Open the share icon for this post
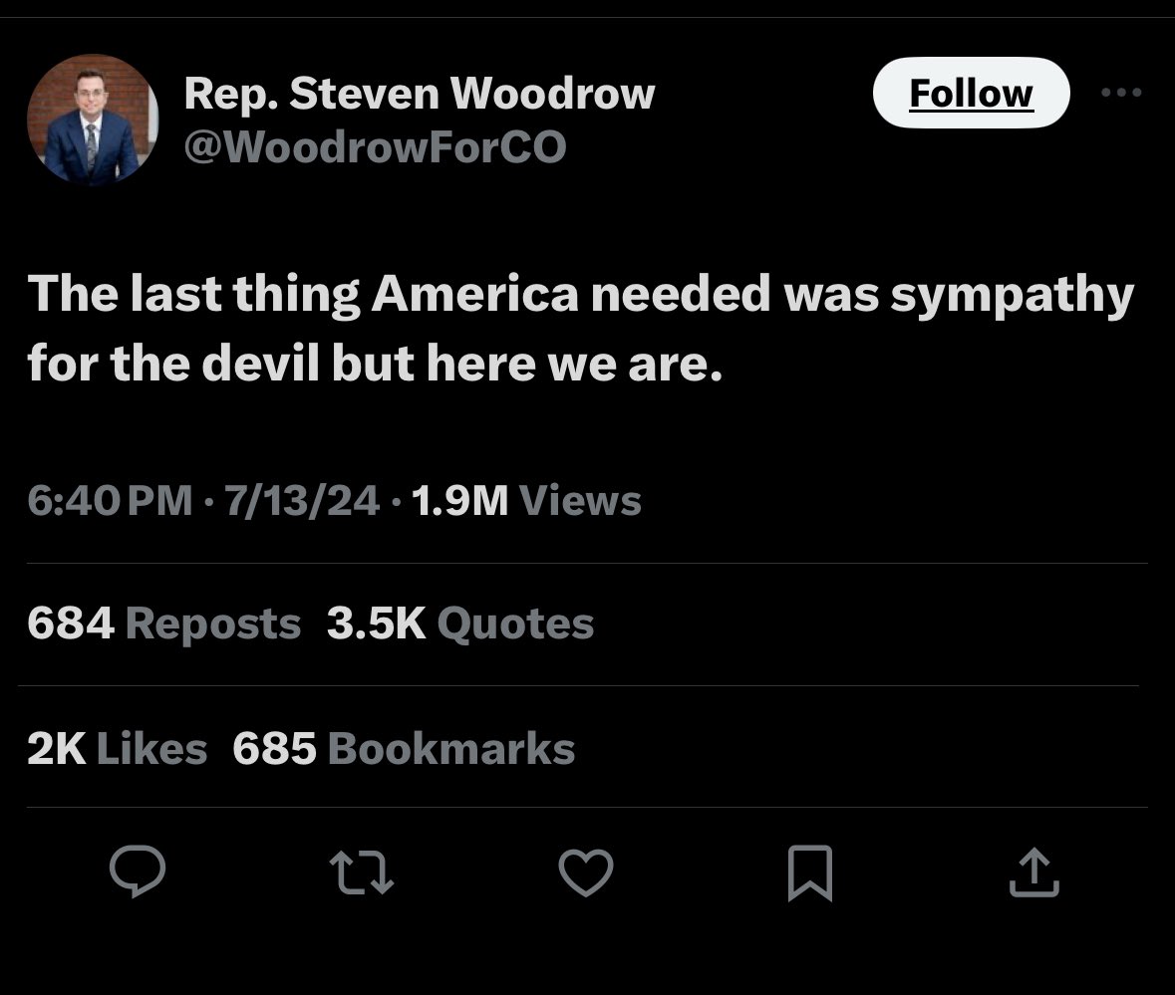Viewport: 1175px width, 995px height. [1033, 873]
